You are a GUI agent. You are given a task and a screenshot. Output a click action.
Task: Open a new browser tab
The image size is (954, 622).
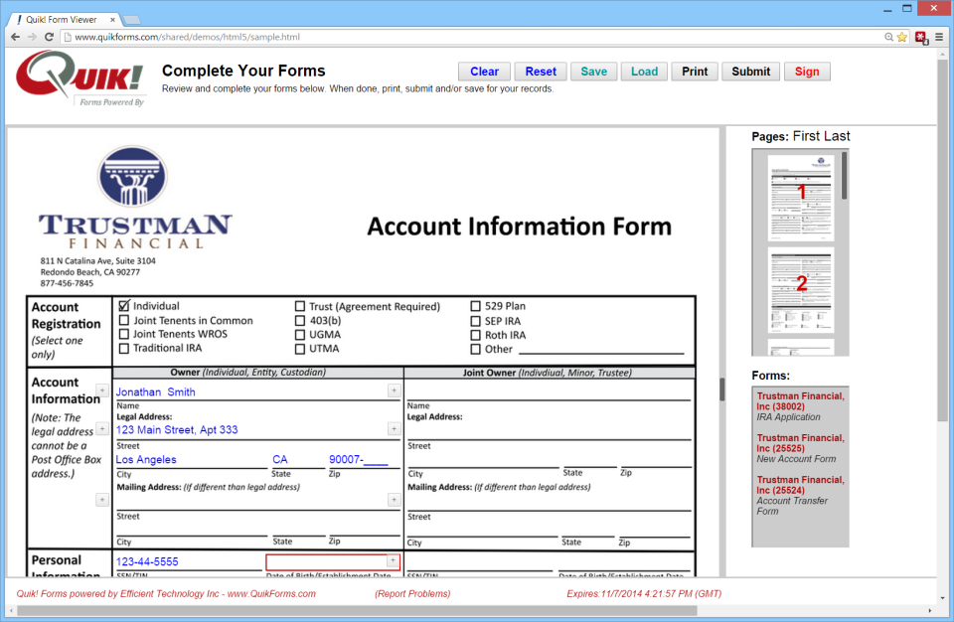coord(131,20)
